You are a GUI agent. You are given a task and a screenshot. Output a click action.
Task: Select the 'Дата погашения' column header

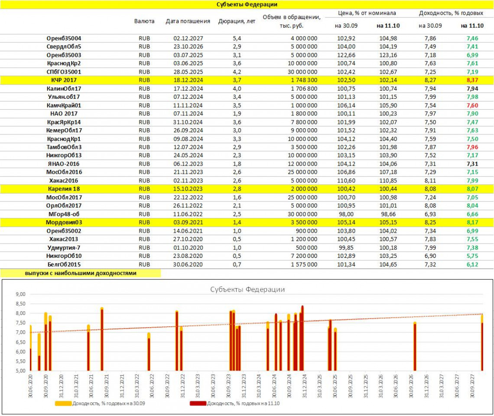tap(188, 21)
